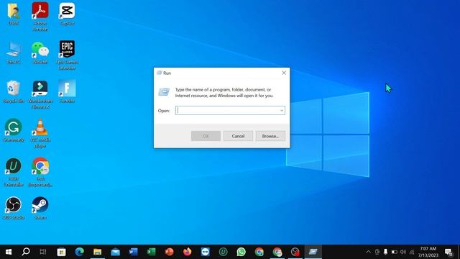Open taskbar search magnifier
Image resolution: width=460 pixels, height=259 pixels.
(x=26, y=252)
